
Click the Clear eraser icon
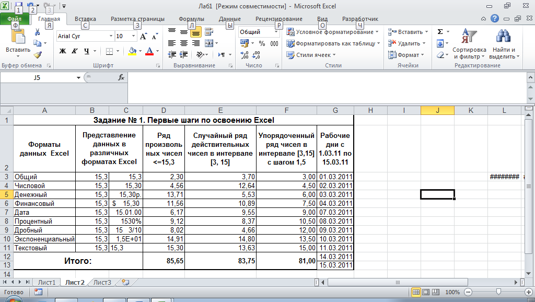pyautogui.click(x=440, y=54)
